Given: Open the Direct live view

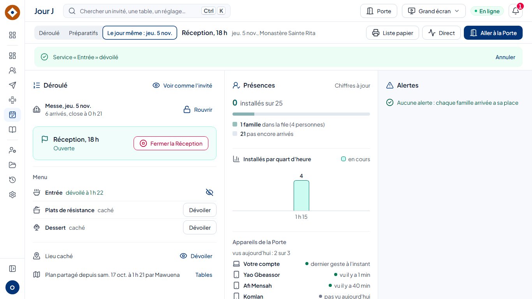Looking at the screenshot, I should [441, 33].
